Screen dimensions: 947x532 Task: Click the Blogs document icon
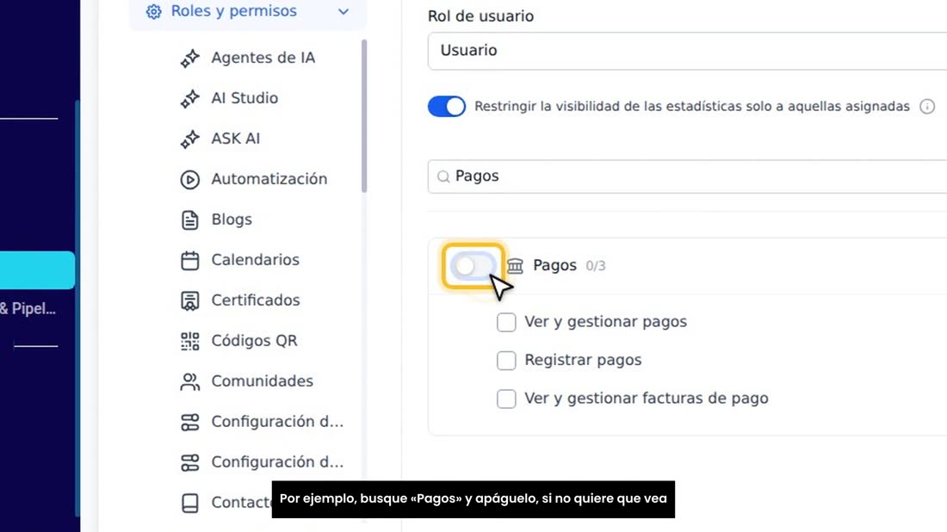(x=189, y=220)
